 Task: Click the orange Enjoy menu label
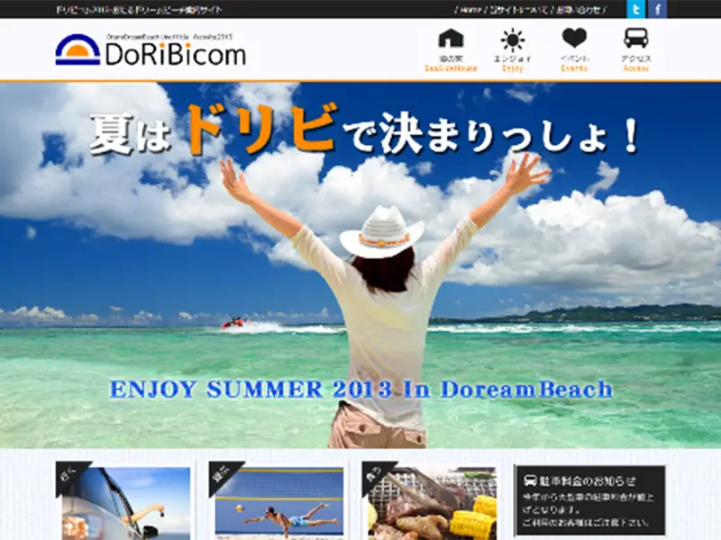tap(513, 68)
